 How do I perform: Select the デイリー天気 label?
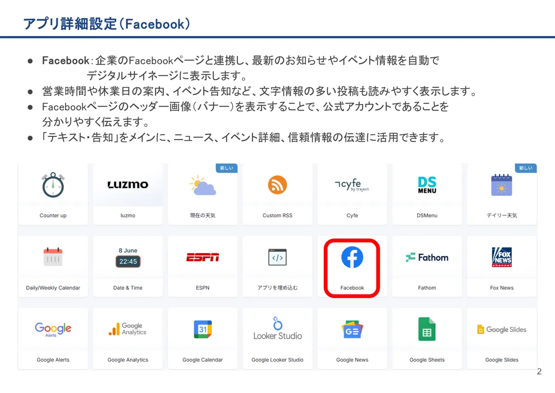[x=502, y=215]
